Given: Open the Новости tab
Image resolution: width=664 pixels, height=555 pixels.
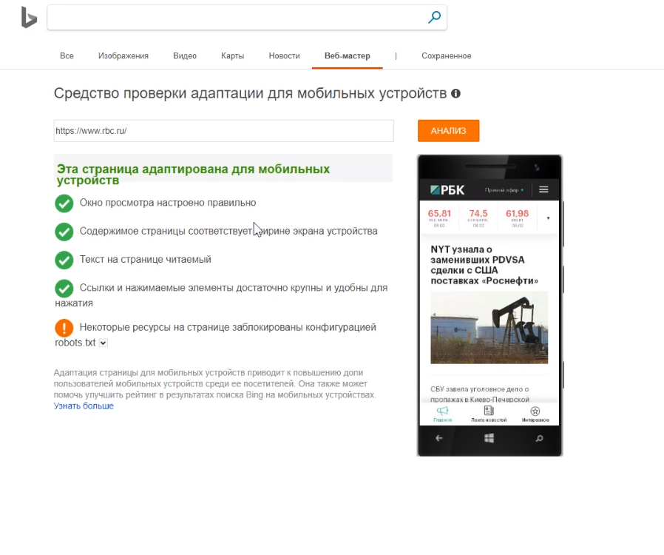Looking at the screenshot, I should click(284, 55).
